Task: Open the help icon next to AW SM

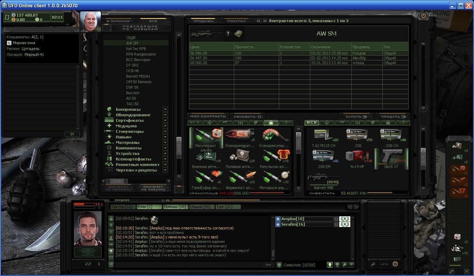Action: click(x=228, y=33)
